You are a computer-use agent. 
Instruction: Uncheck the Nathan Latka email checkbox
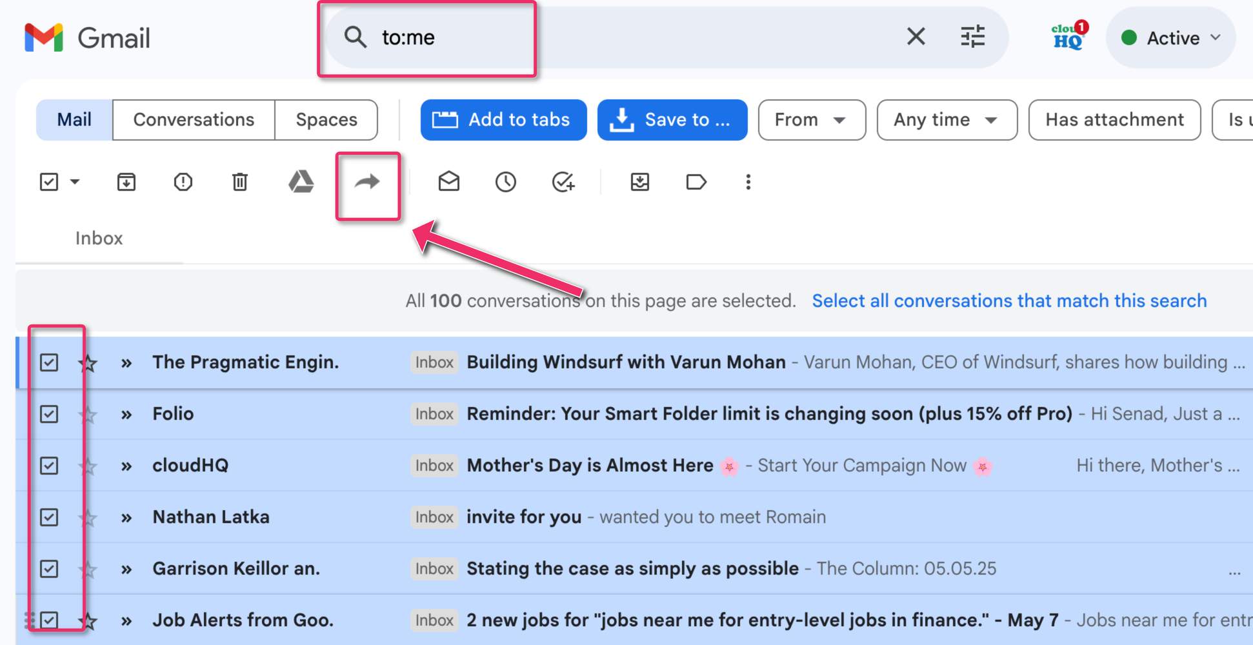click(x=49, y=517)
